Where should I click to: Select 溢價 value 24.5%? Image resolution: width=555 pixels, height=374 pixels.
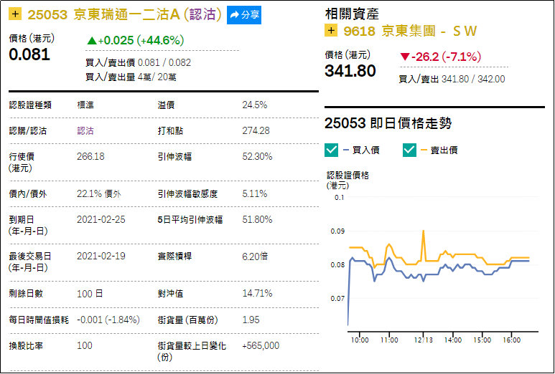pyautogui.click(x=254, y=105)
